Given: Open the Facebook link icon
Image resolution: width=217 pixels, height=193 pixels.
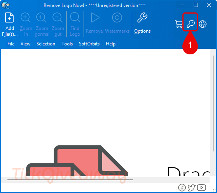Looking at the screenshot, I should coord(182,188).
